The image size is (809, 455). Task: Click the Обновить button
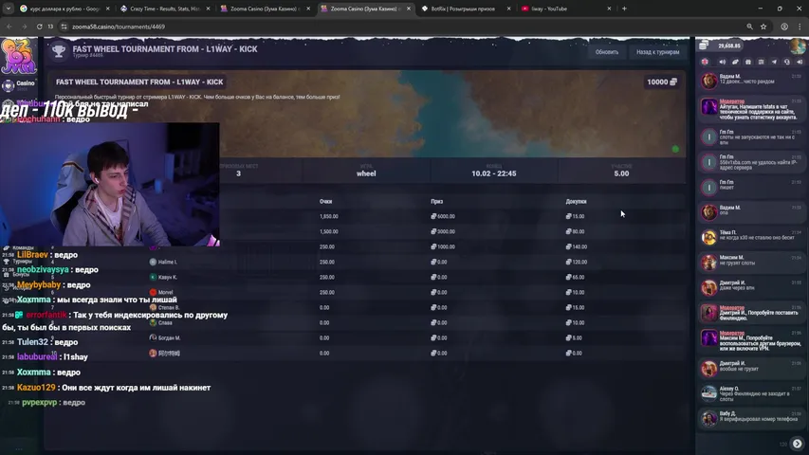click(x=606, y=52)
